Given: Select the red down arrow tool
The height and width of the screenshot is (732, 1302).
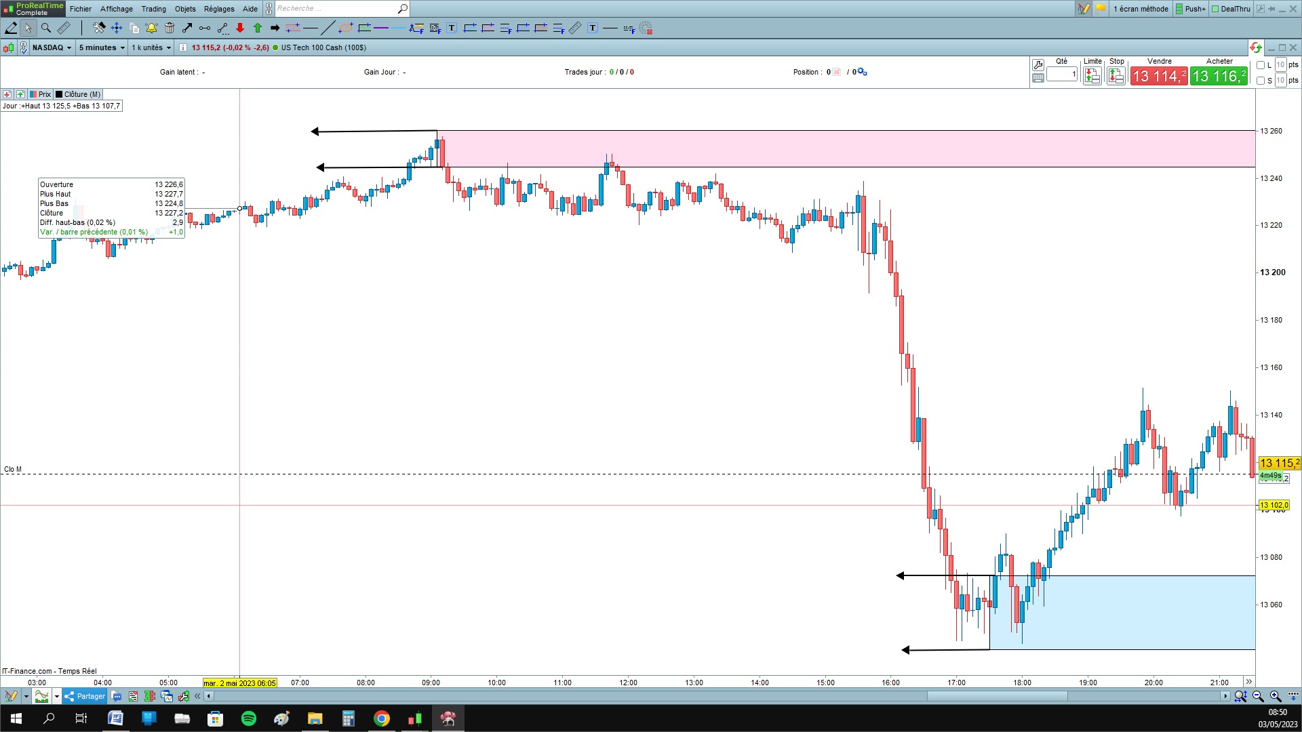Looking at the screenshot, I should coord(240,28).
